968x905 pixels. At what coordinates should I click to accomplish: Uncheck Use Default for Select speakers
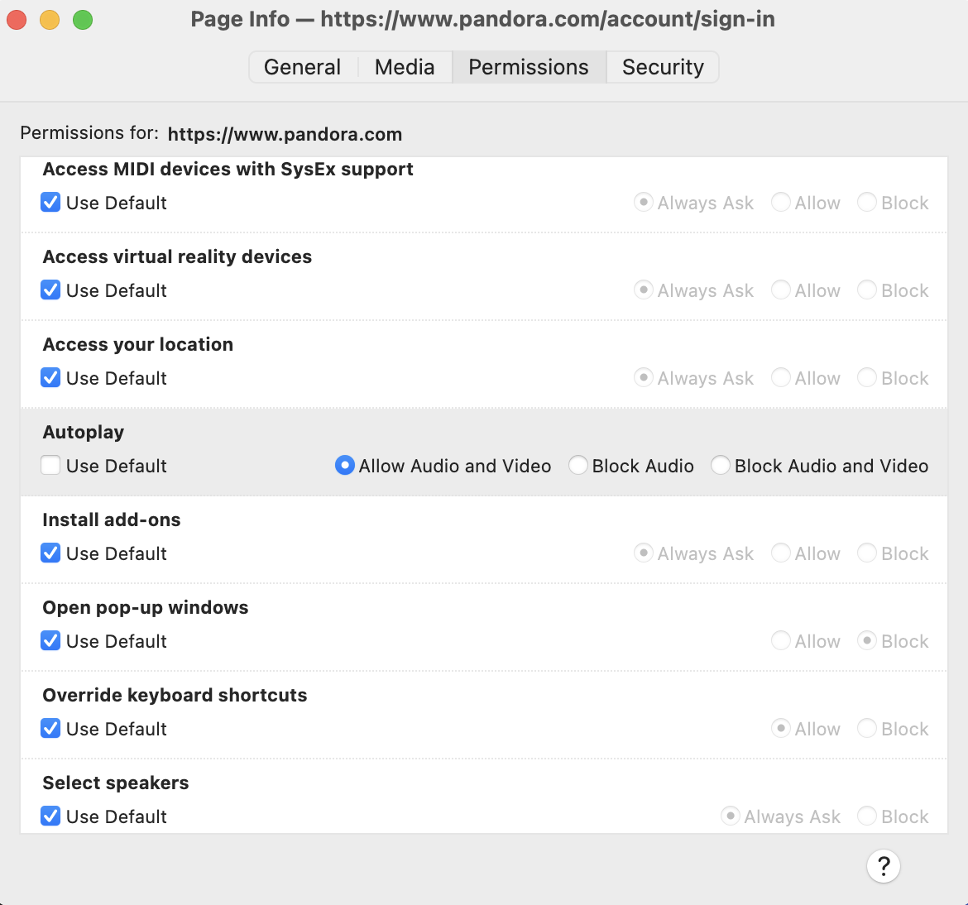pyautogui.click(x=51, y=816)
